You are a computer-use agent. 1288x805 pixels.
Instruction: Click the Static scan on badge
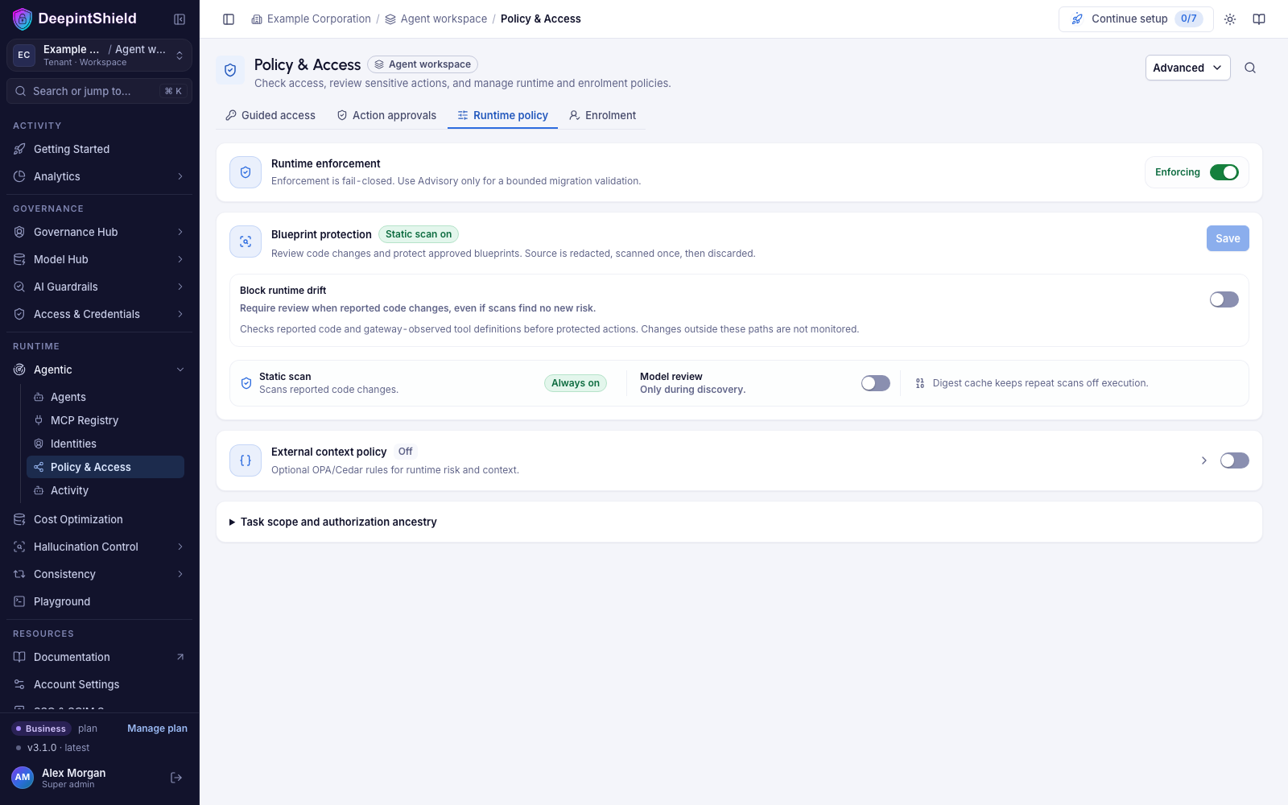[419, 234]
